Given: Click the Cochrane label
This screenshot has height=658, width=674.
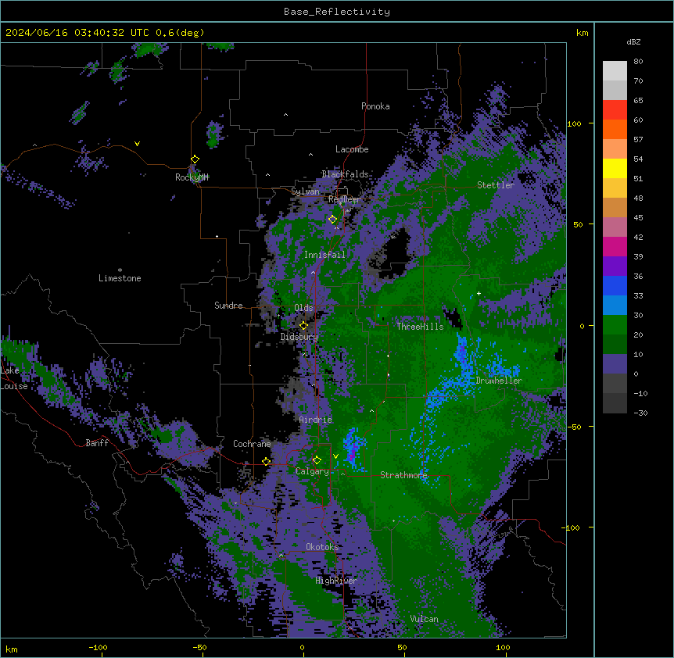Looking at the screenshot, I should point(252,444).
